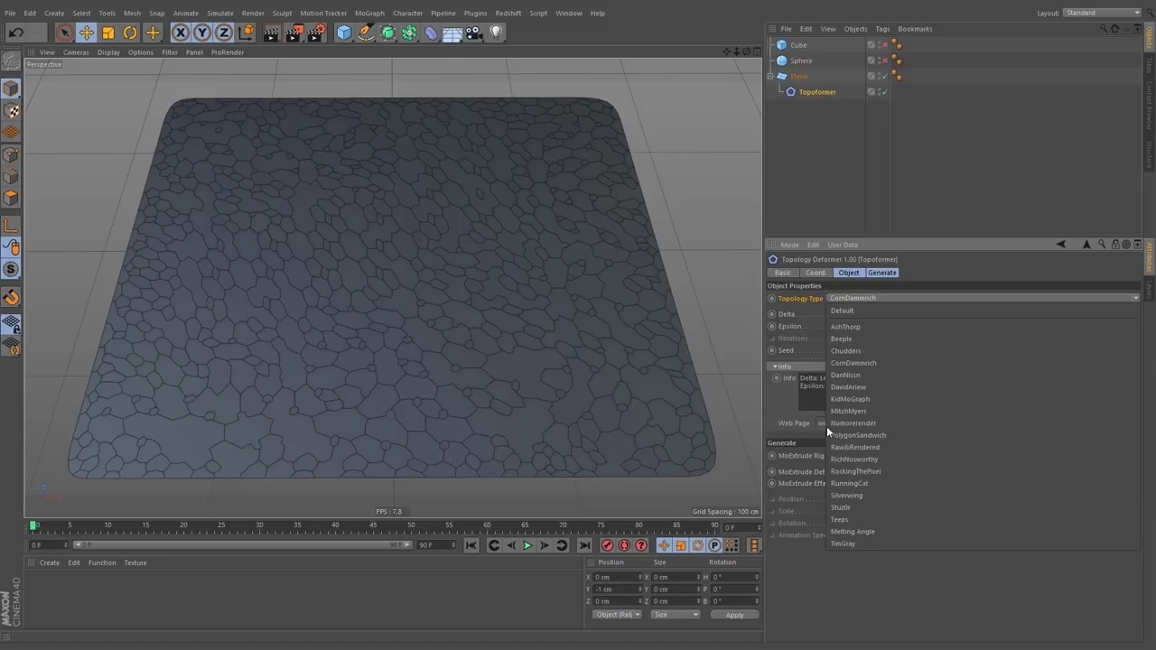The height and width of the screenshot is (650, 1156).
Task: Open the Object (Rel) coordinate dropdown
Action: coord(617,615)
